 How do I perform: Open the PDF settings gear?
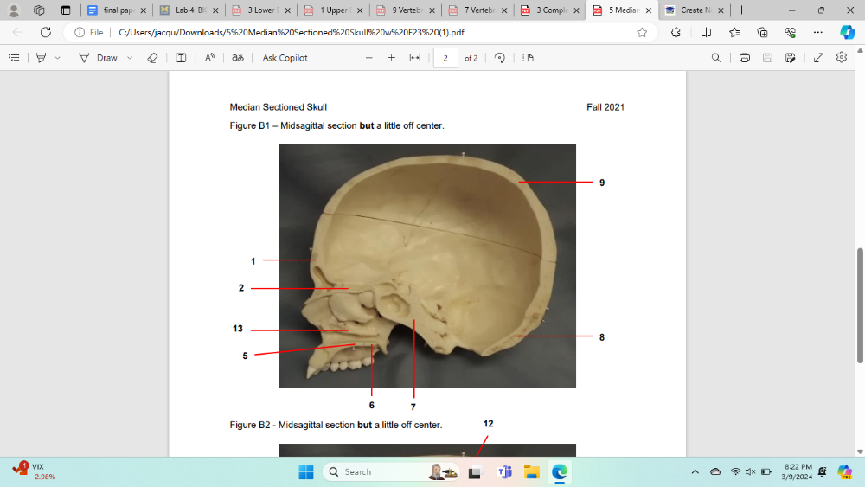842,58
